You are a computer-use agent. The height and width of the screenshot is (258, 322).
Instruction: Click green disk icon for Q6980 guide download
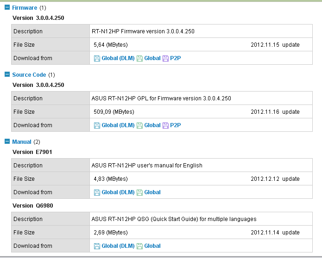139,246
